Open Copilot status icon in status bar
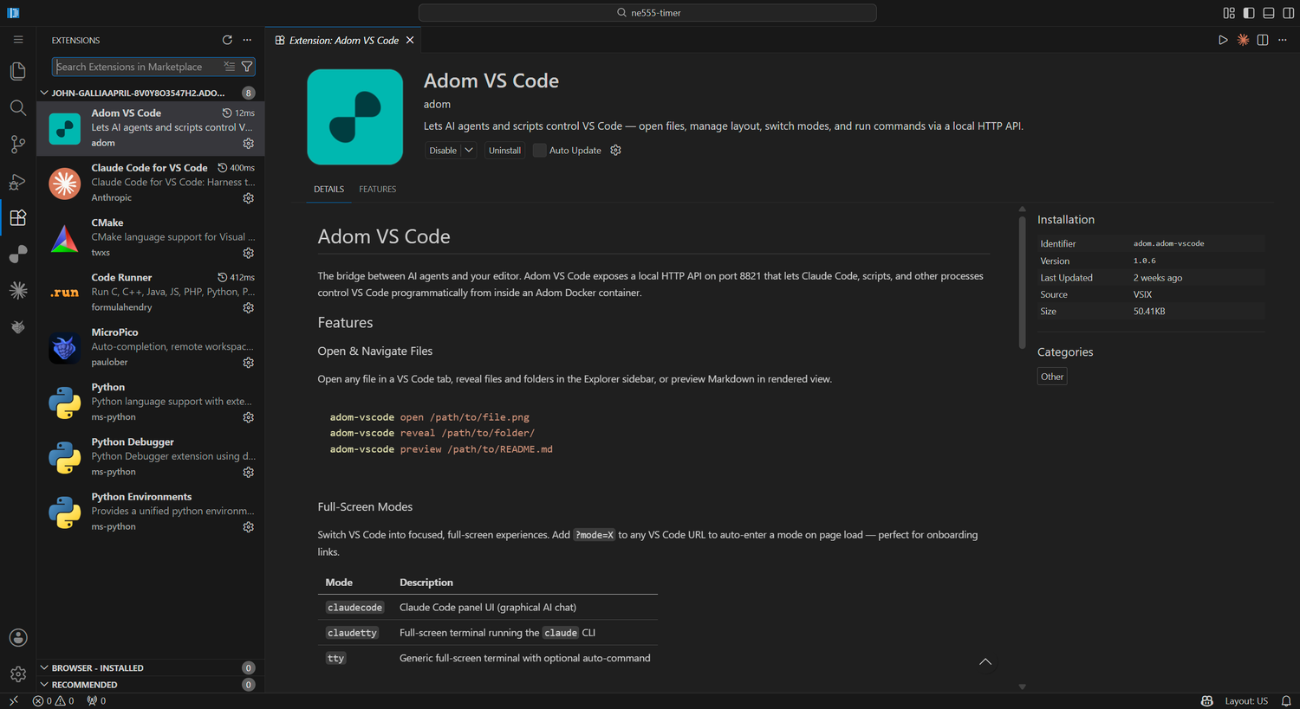Viewport: 1300px width, 709px height. [1206, 701]
